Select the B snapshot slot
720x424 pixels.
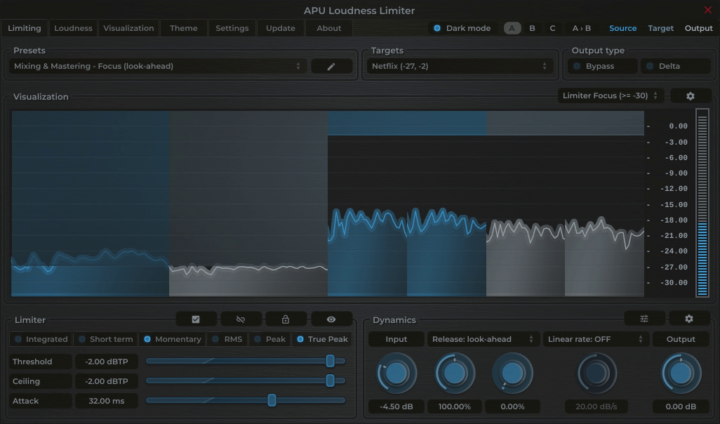tap(532, 28)
